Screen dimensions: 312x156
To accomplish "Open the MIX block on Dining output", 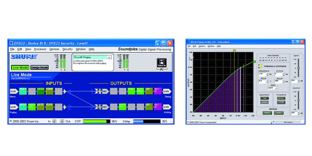I will coord(105,91).
